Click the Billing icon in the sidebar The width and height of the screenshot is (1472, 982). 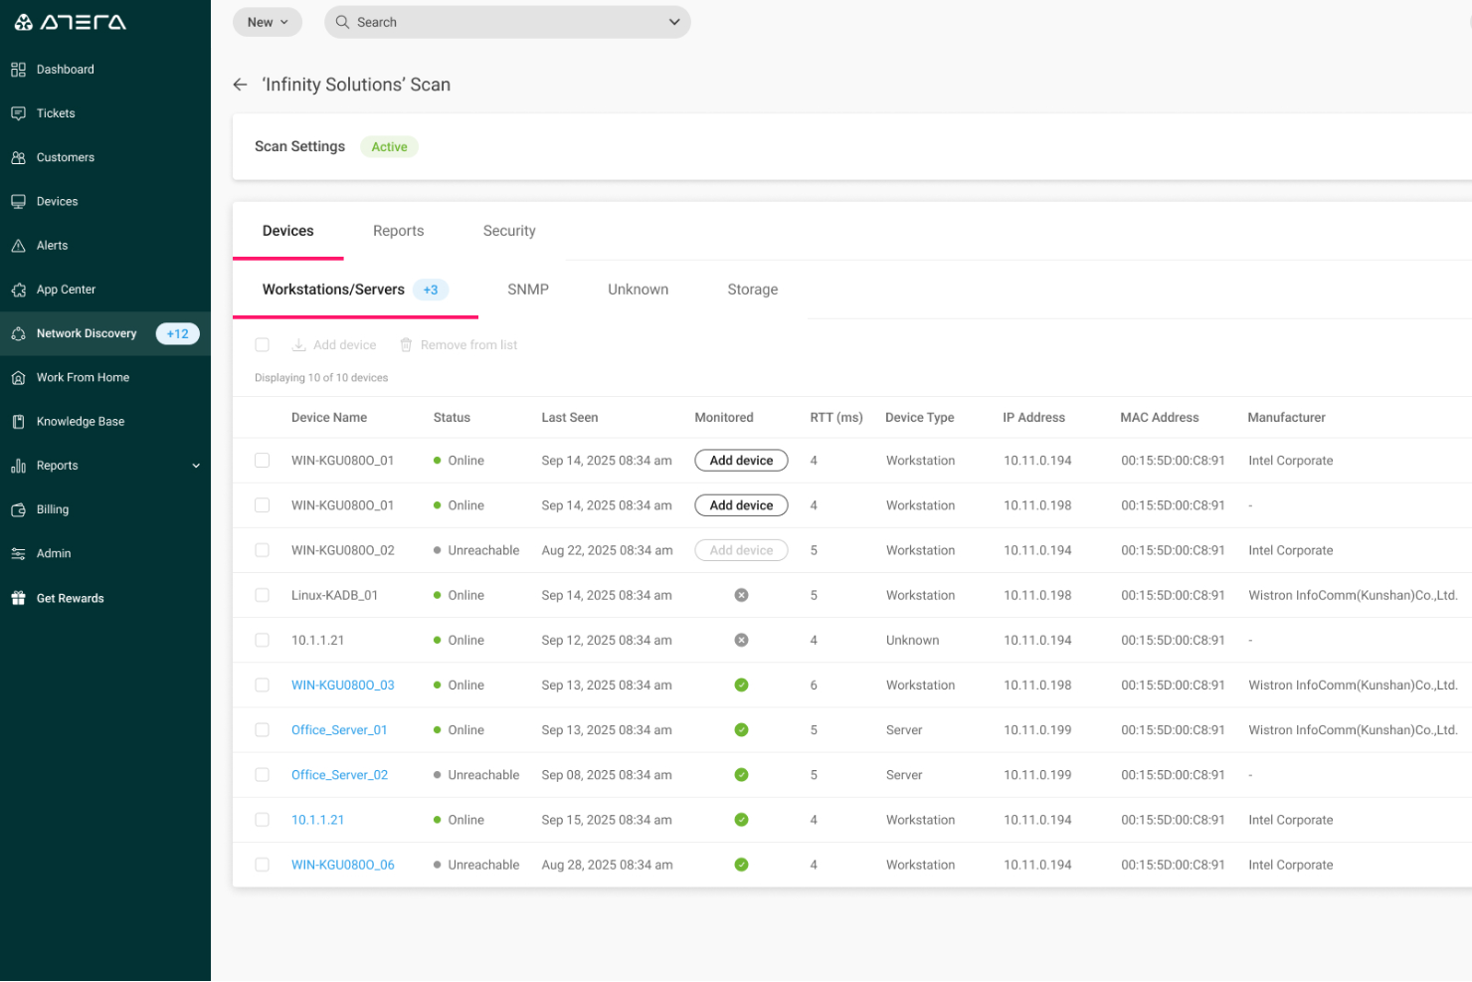tap(18, 509)
